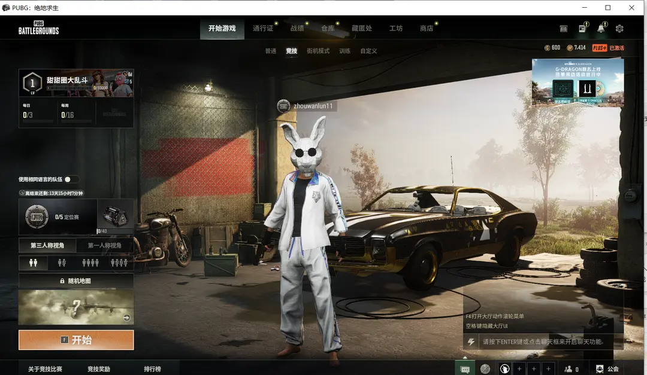The height and width of the screenshot is (375, 647).
Task: Switch to 第三人称视角 perspective
Action: point(47,245)
